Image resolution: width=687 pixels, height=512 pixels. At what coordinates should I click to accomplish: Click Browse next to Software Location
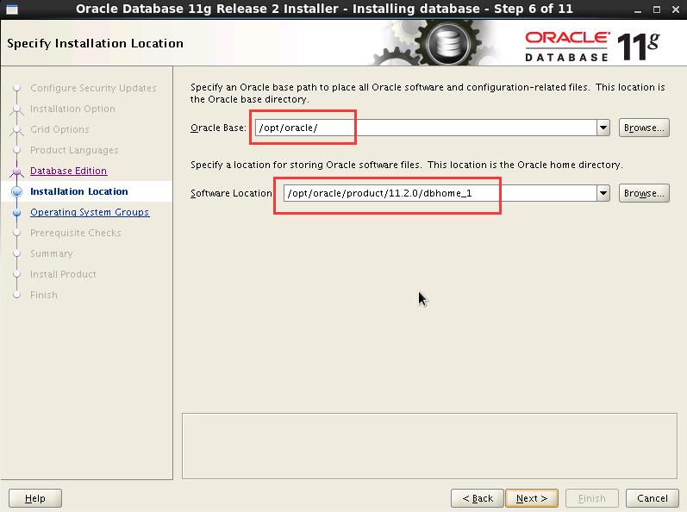point(644,193)
